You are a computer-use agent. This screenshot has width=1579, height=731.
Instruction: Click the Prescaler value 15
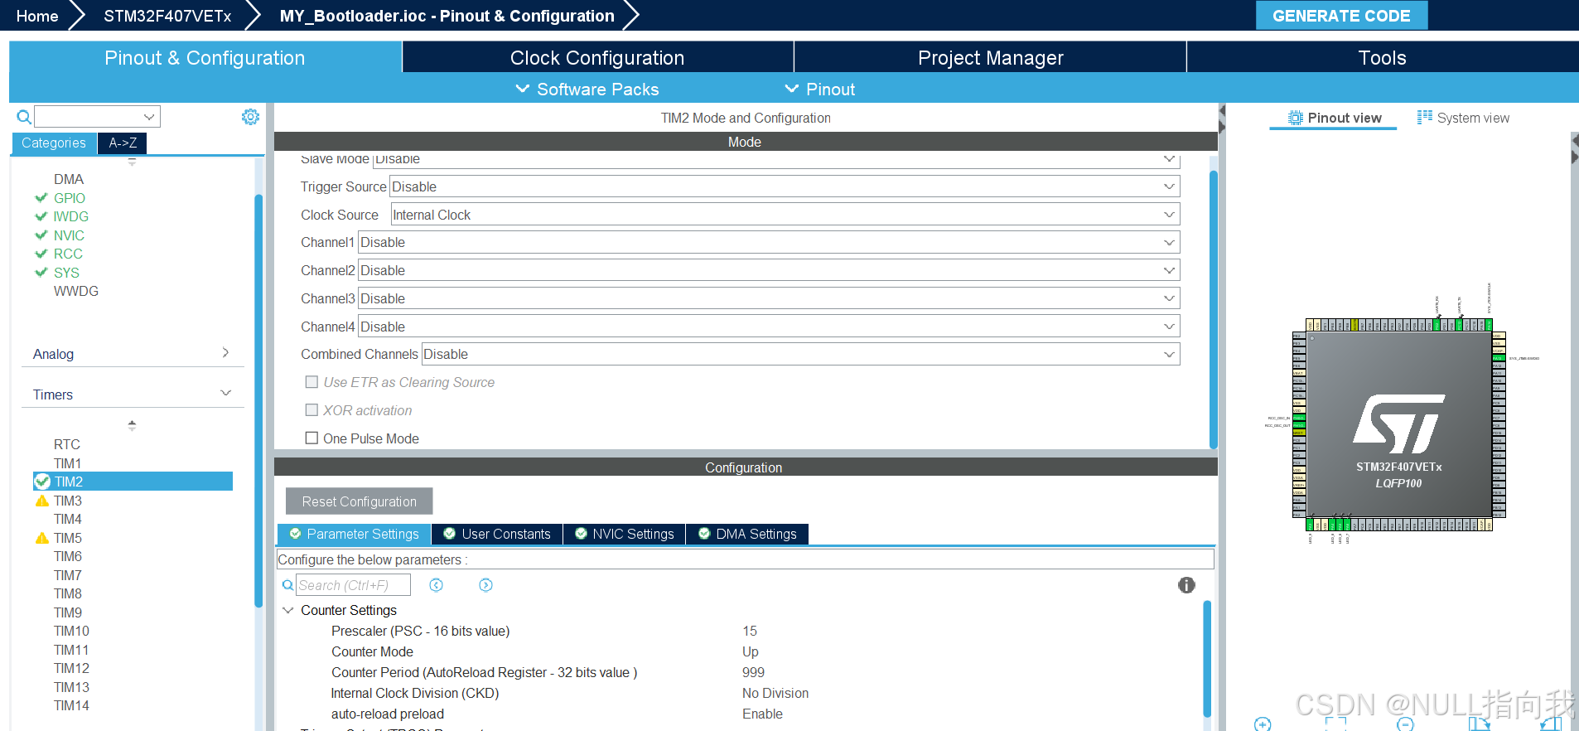point(750,631)
